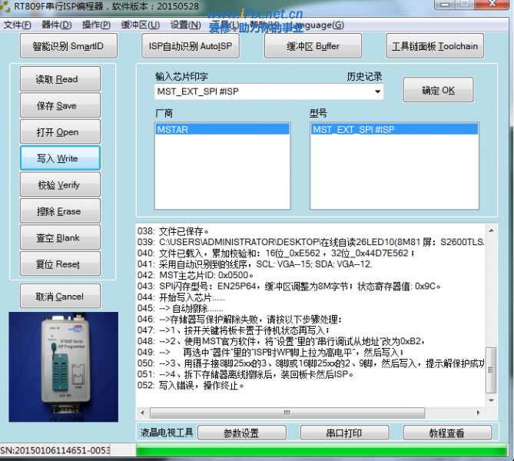This screenshot has height=461, width=514.
Task: Open the 缓冲区(U) menu
Action: tap(141, 25)
